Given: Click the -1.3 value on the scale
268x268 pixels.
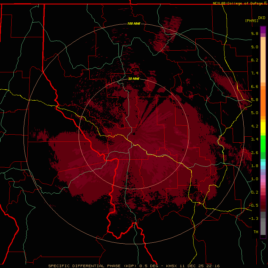Looking at the screenshot, I should 253,219.
